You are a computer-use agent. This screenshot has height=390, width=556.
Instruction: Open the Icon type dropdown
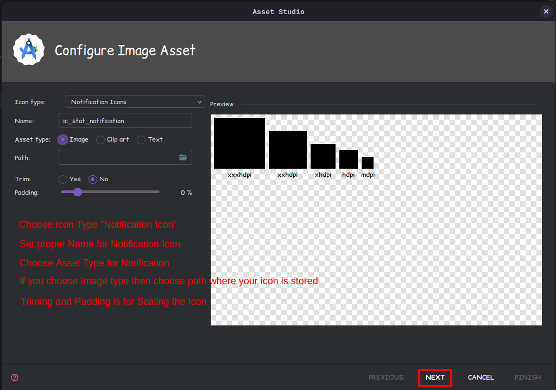[x=135, y=101]
